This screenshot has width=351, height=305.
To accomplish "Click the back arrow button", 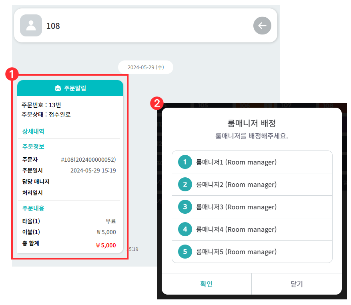I will pyautogui.click(x=262, y=26).
